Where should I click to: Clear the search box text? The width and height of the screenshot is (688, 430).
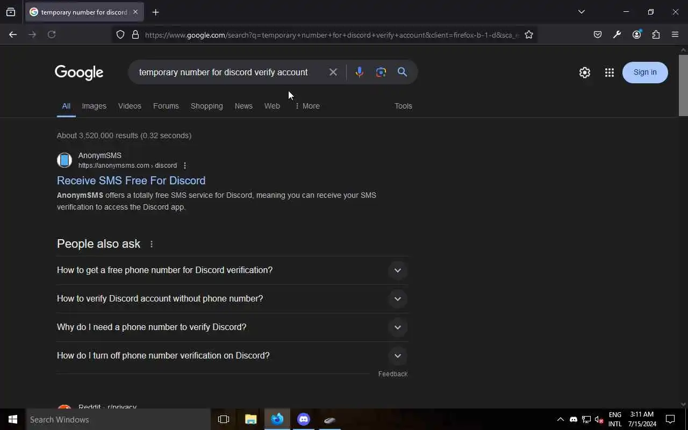pyautogui.click(x=333, y=72)
